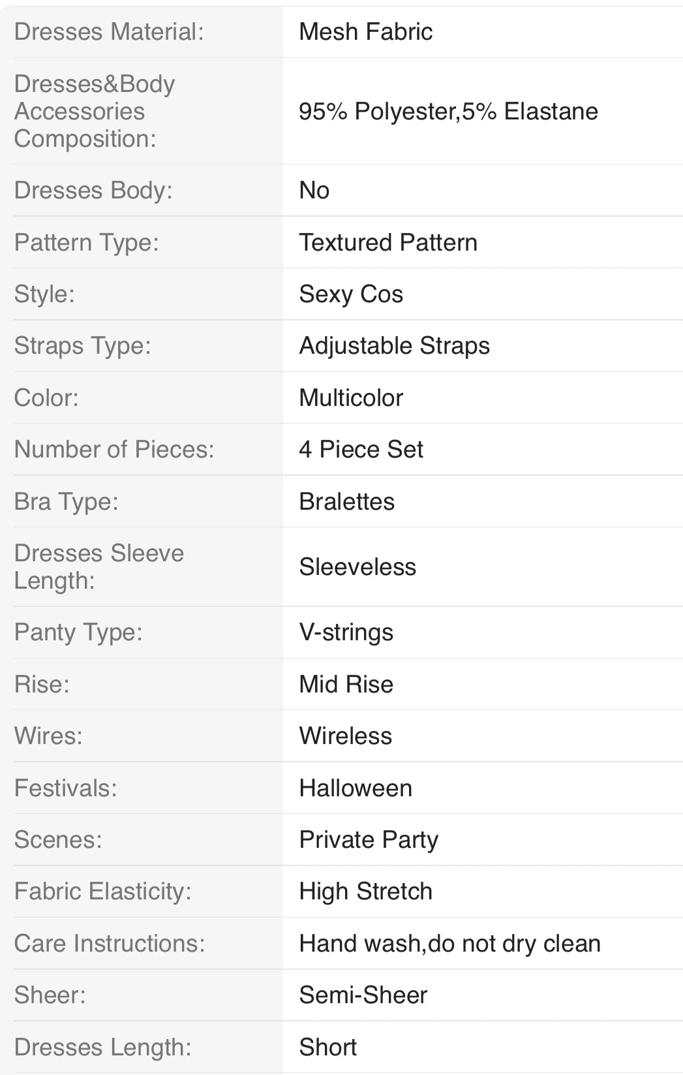Tap the Short dress length value
Viewport: 683px width, 1075px height.
tap(327, 1048)
